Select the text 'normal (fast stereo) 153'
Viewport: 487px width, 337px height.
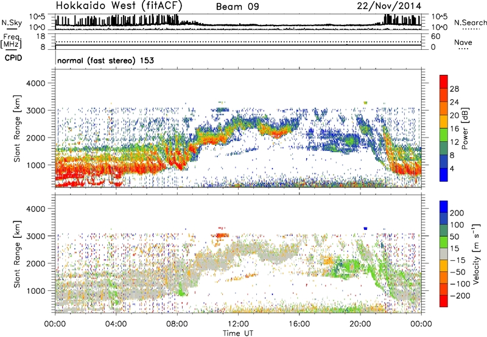pyautogui.click(x=105, y=60)
